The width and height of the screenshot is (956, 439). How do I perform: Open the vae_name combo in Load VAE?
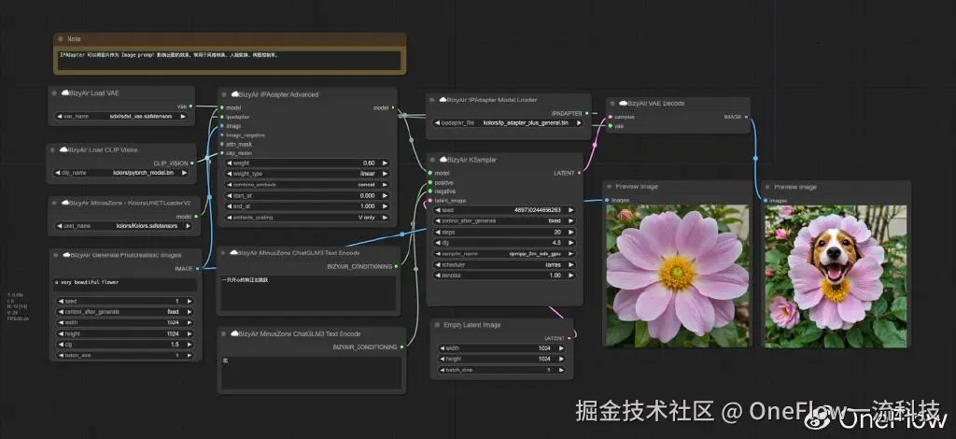122,116
